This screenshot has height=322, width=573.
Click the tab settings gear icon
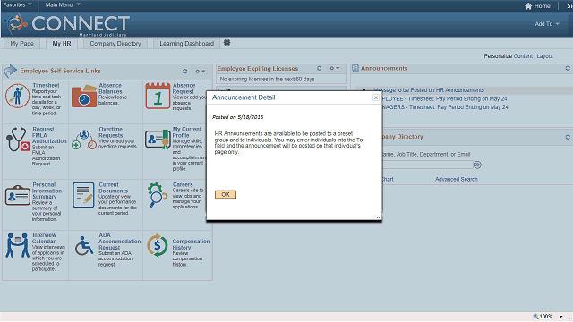pyautogui.click(x=227, y=43)
